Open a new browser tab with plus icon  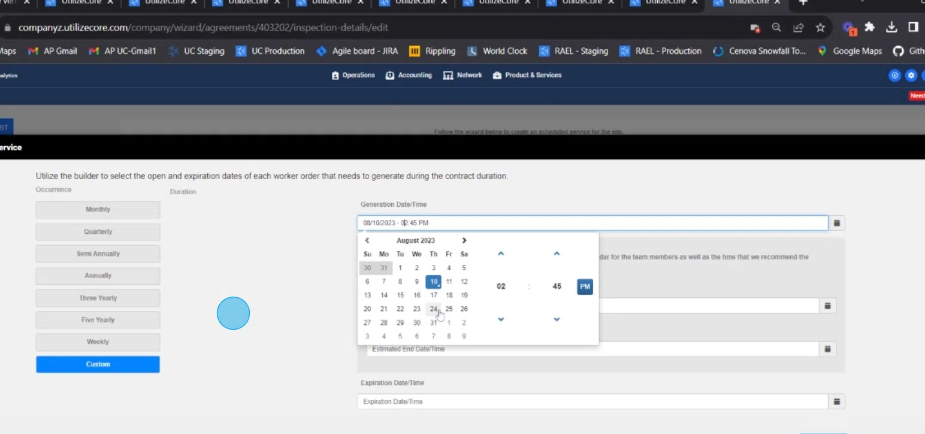(803, 2)
